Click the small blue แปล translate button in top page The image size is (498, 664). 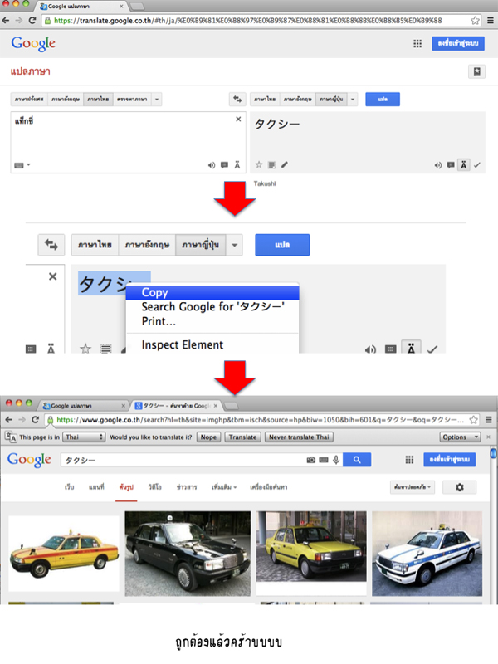pyautogui.click(x=383, y=99)
